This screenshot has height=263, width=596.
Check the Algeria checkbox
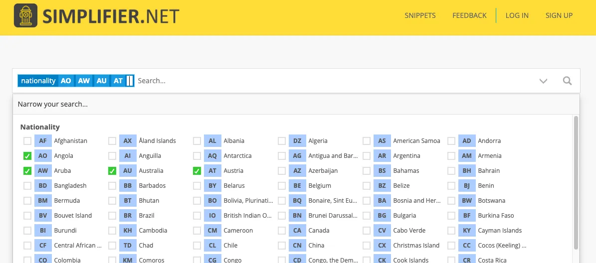tap(282, 141)
